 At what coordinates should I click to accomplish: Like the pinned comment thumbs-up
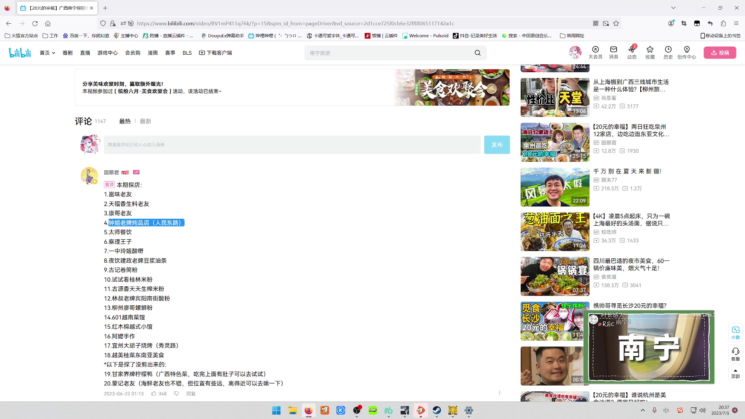click(x=154, y=393)
